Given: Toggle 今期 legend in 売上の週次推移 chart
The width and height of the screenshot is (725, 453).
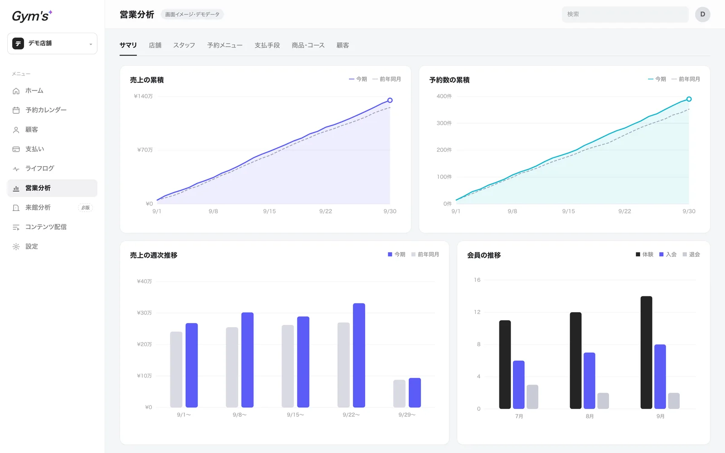Looking at the screenshot, I should [x=396, y=255].
